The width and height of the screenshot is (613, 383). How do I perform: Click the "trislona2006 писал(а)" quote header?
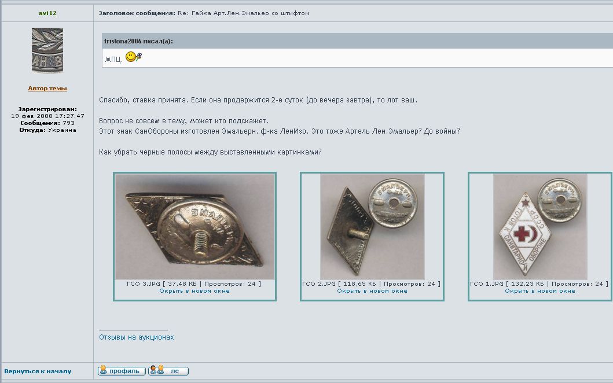coord(138,41)
